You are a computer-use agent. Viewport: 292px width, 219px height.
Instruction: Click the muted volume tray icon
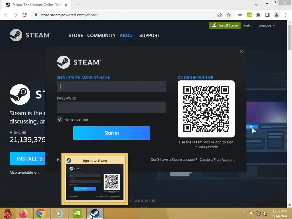(265, 214)
